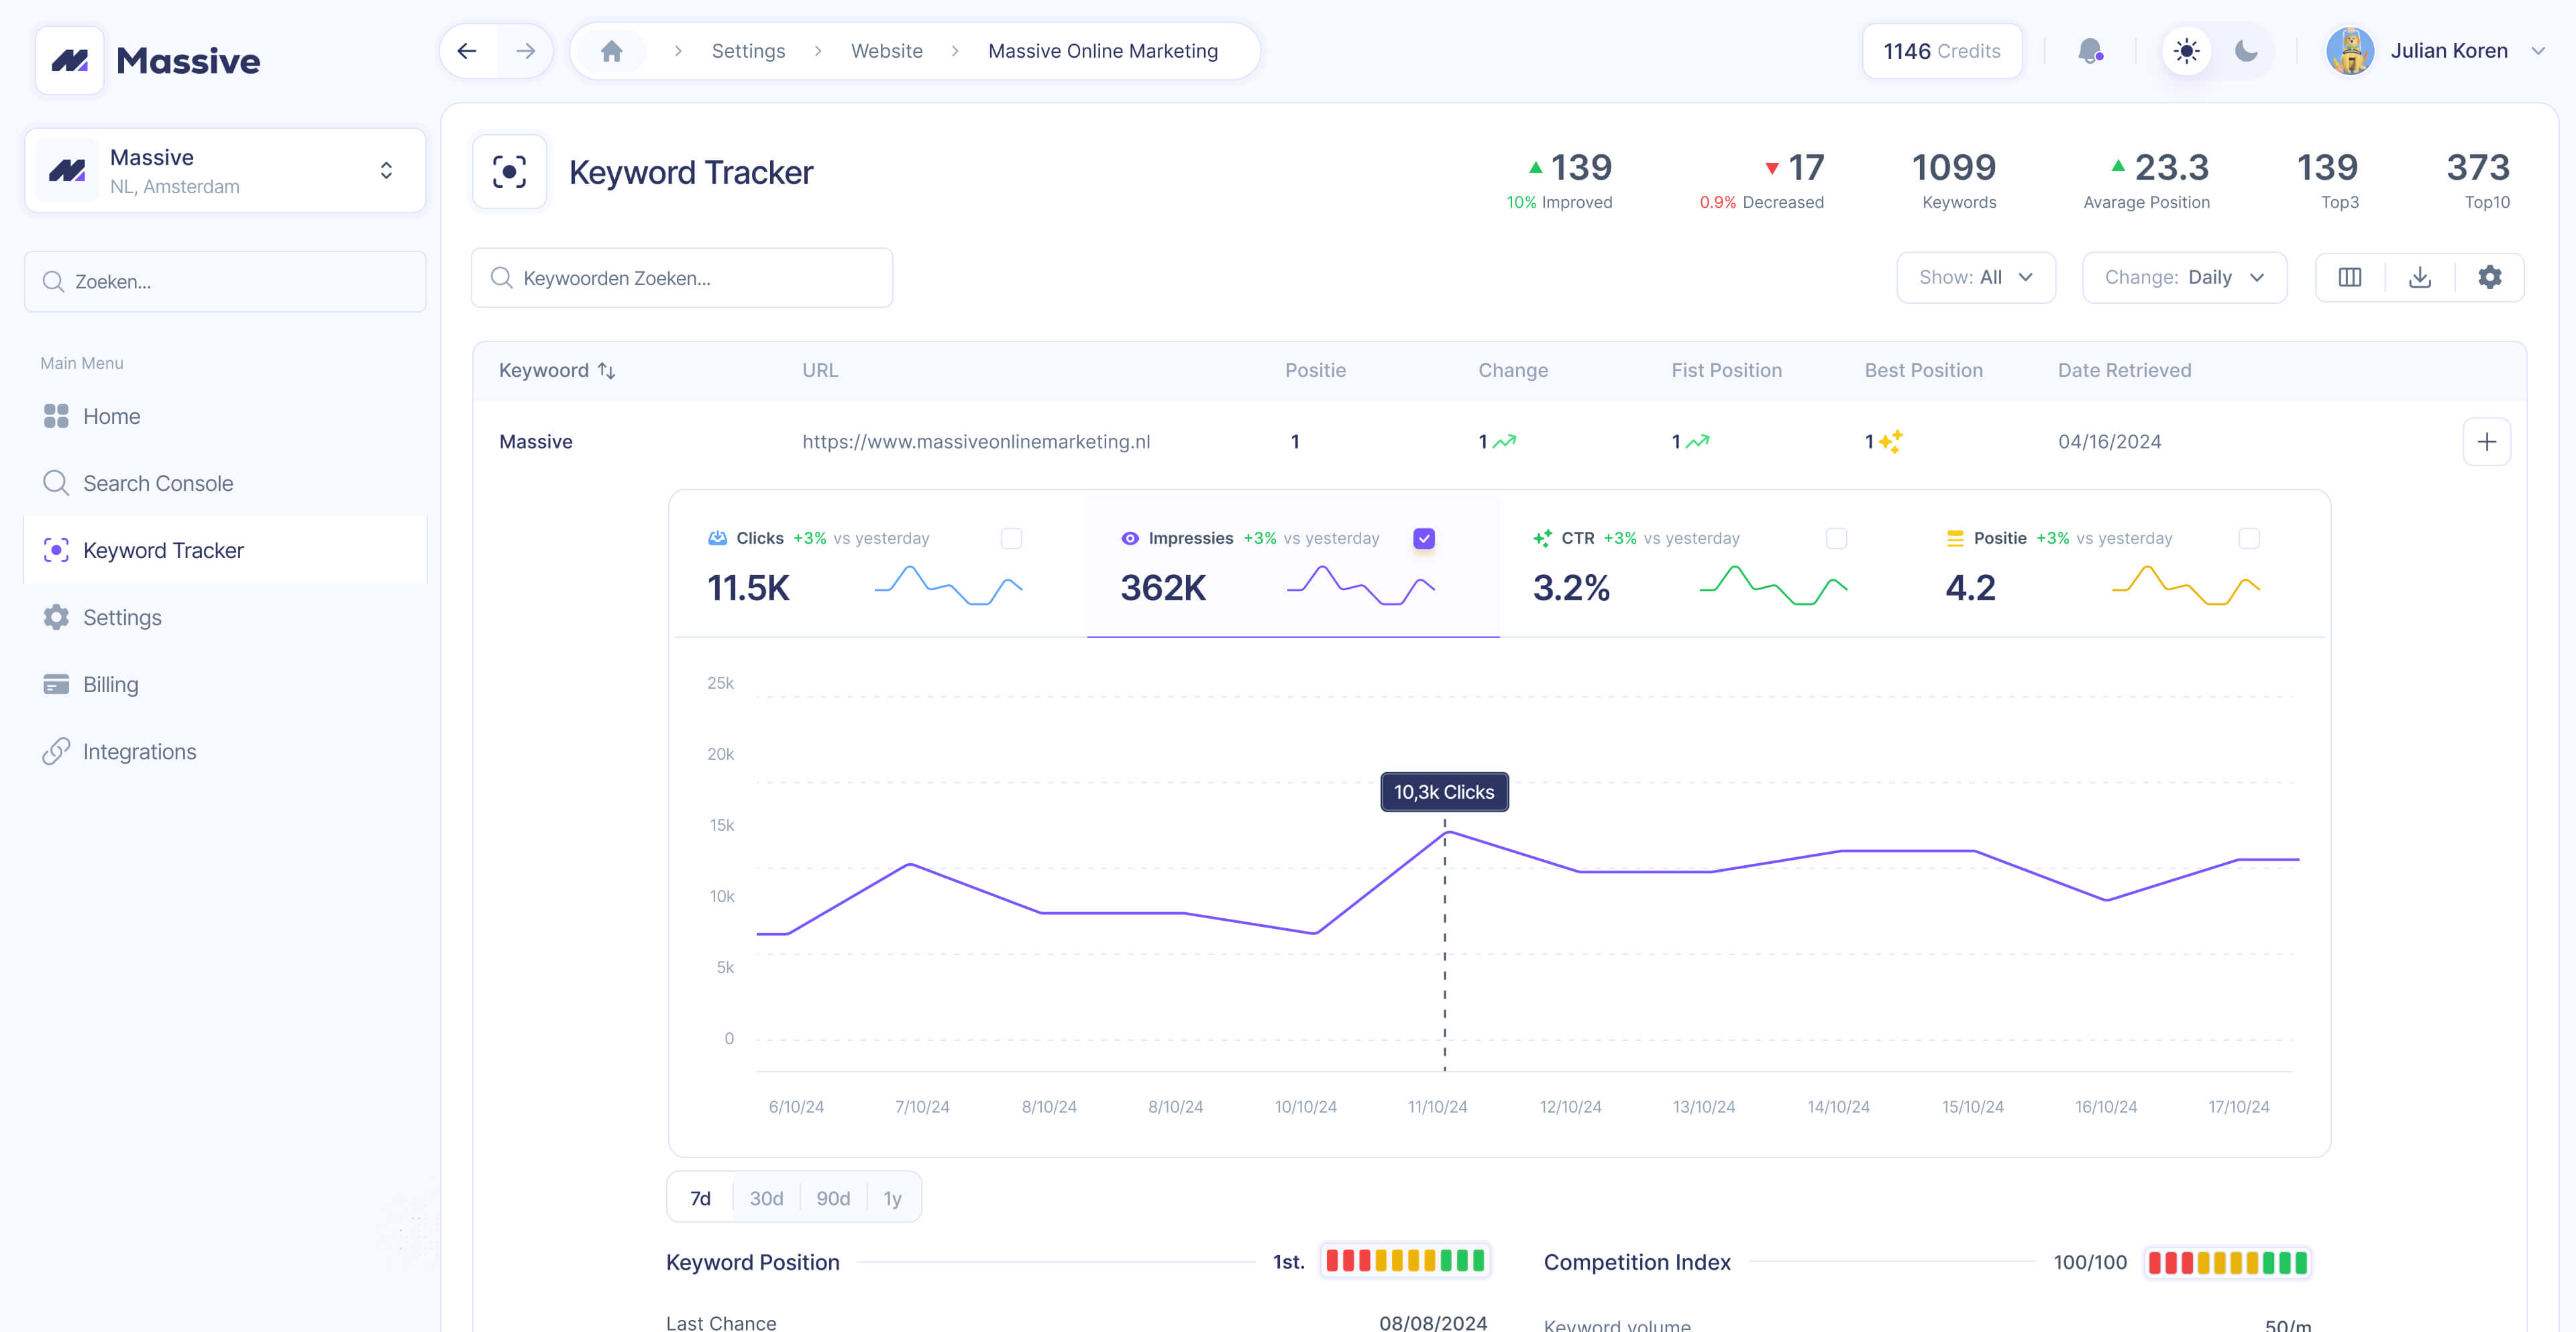
Task: Open the massiveonlinemarketing.nl URL
Action: (976, 441)
